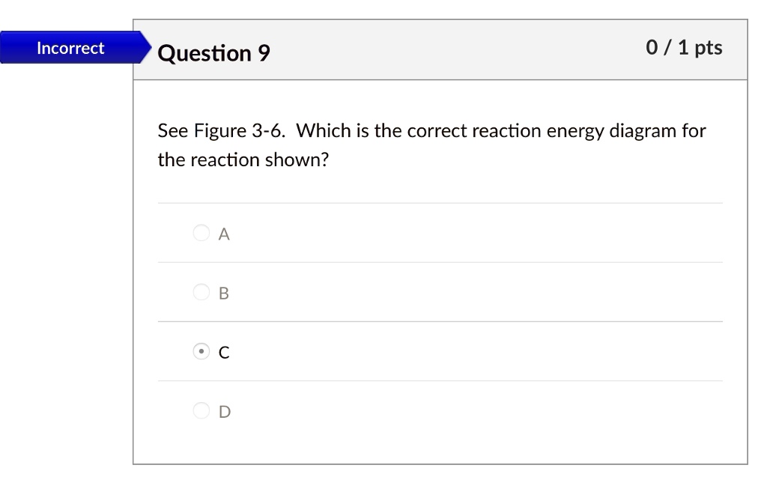Pick the radio button for answer D

[201, 410]
